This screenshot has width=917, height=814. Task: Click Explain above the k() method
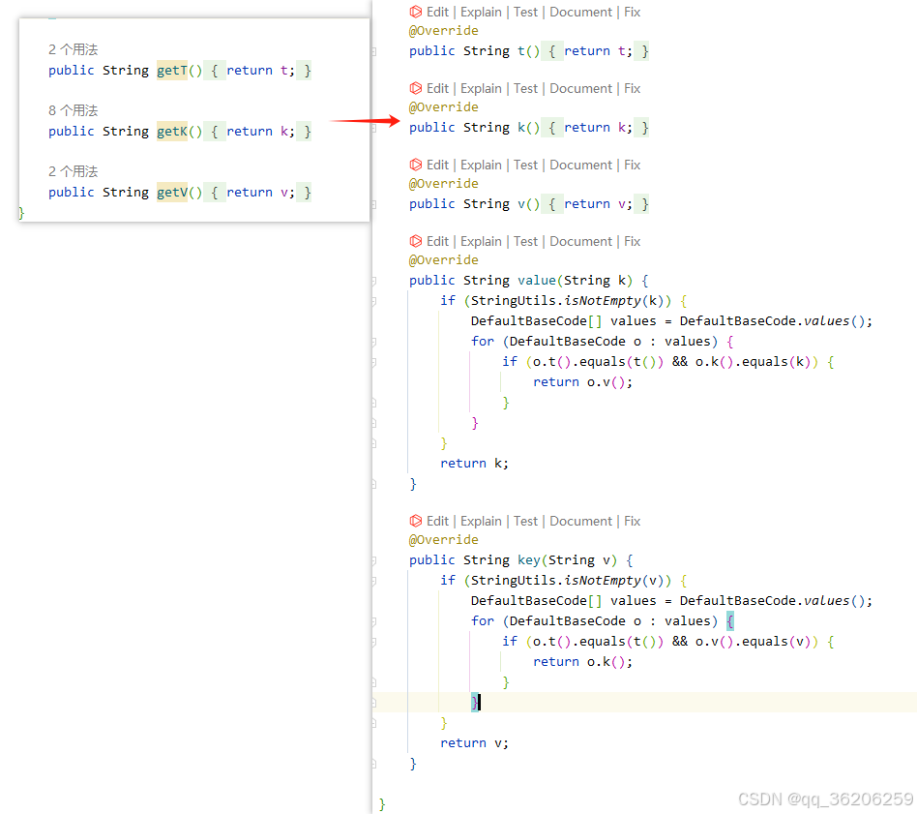(x=481, y=88)
